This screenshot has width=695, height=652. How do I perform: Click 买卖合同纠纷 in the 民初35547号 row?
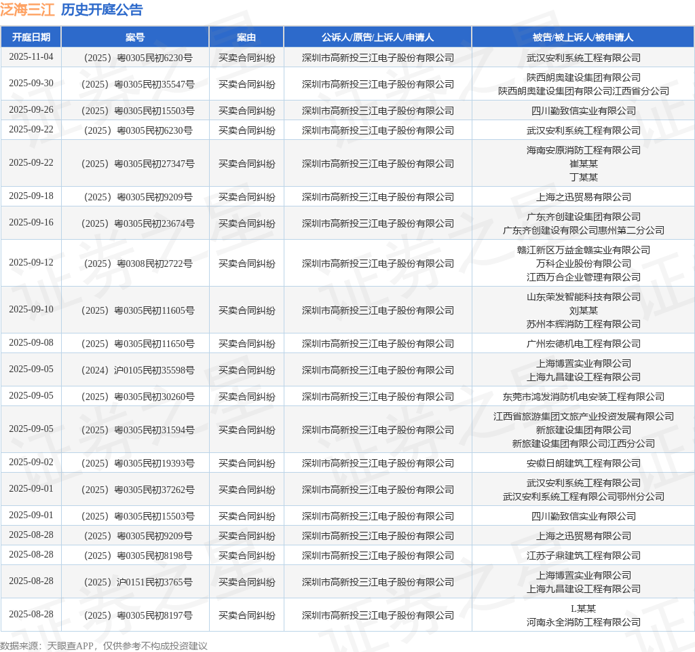pyautogui.click(x=246, y=84)
